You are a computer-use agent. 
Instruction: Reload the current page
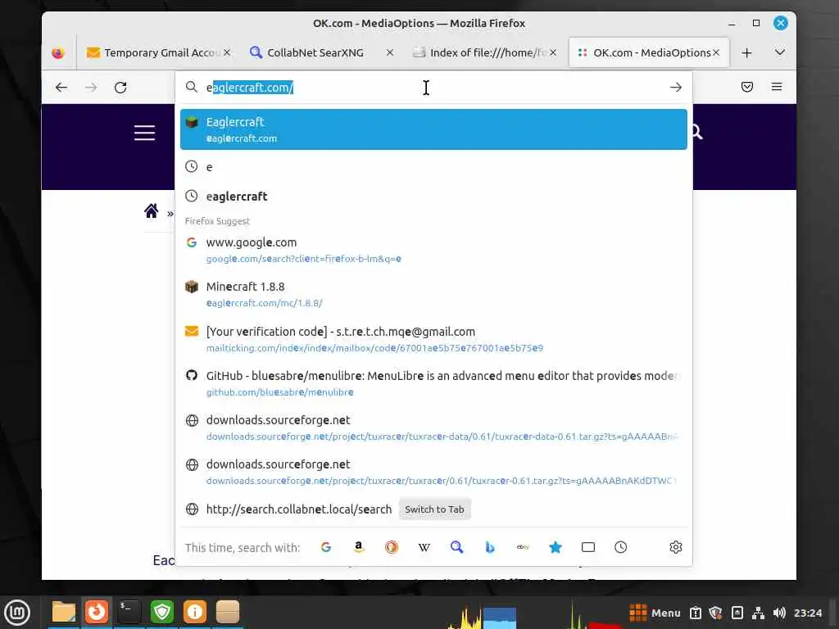(120, 87)
